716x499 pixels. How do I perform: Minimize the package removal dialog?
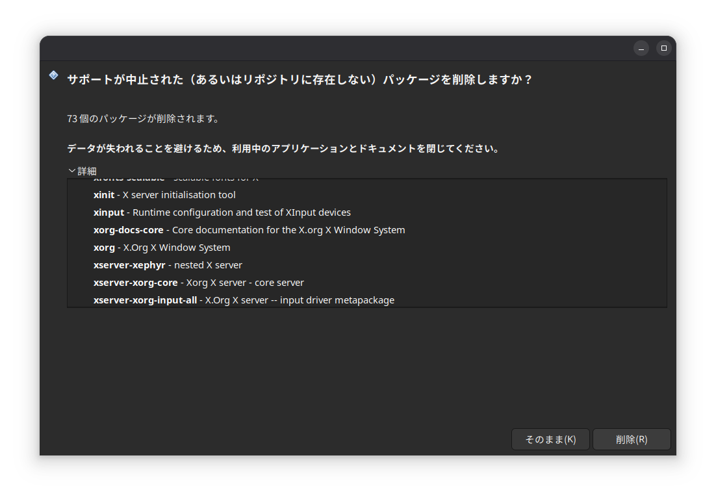[x=641, y=49]
